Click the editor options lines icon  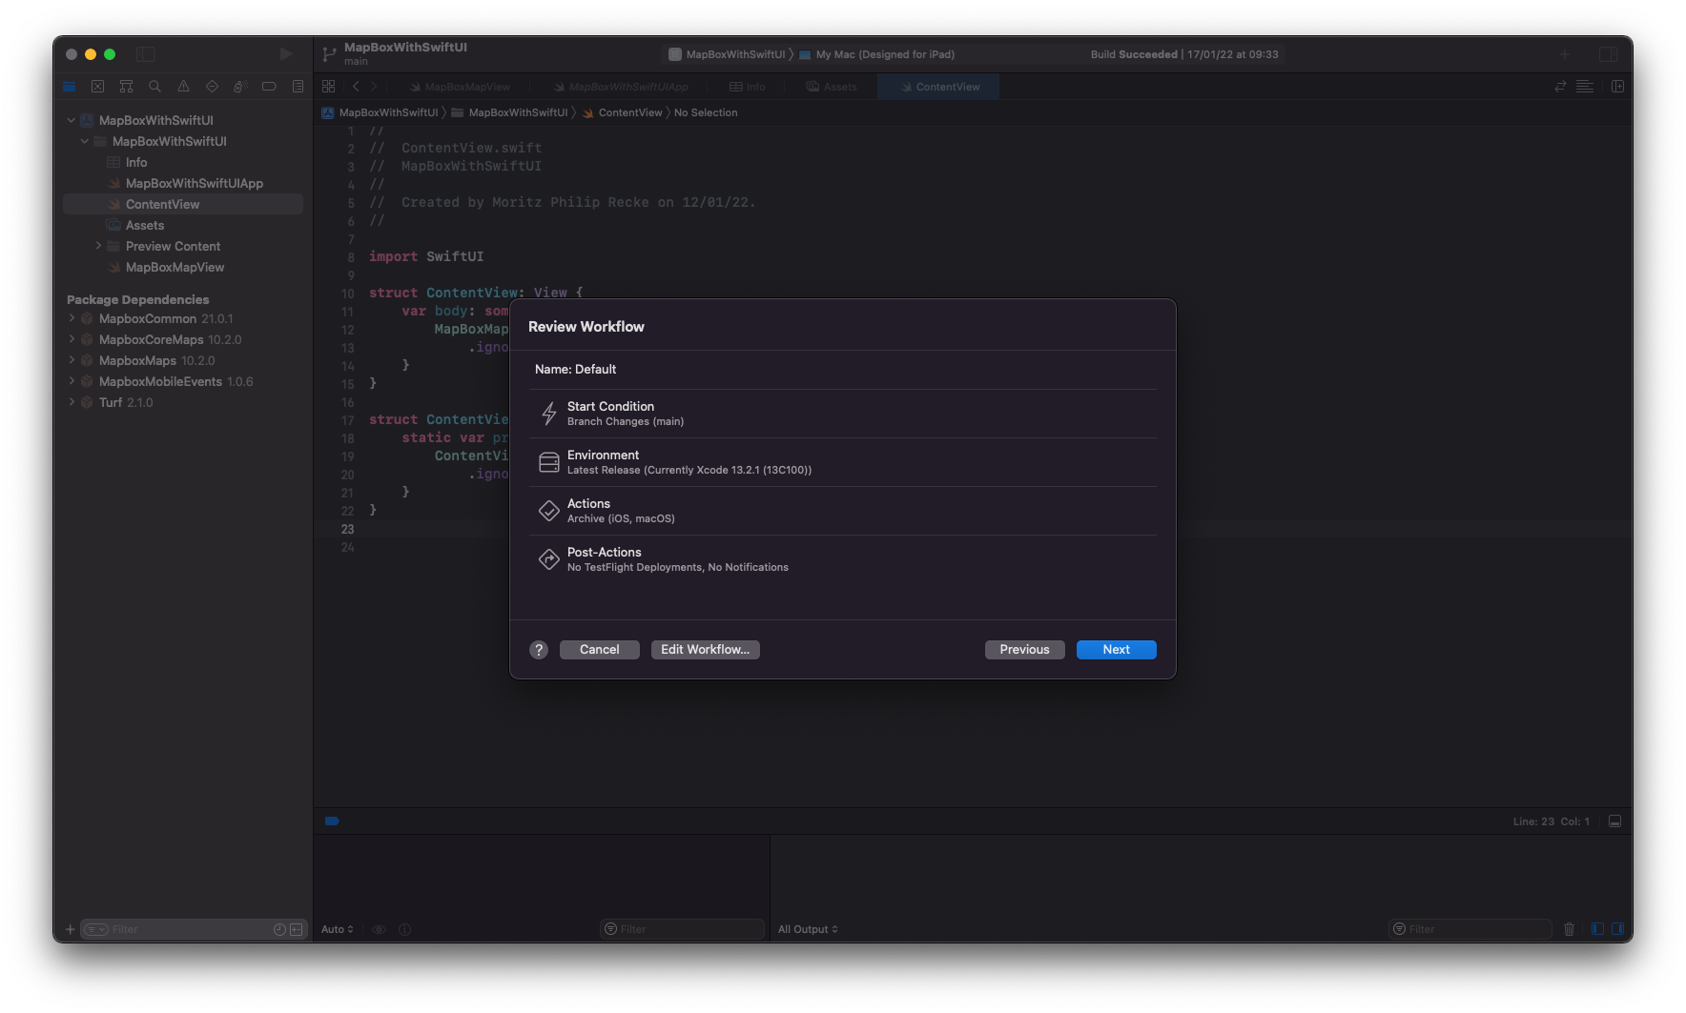[x=1585, y=87]
